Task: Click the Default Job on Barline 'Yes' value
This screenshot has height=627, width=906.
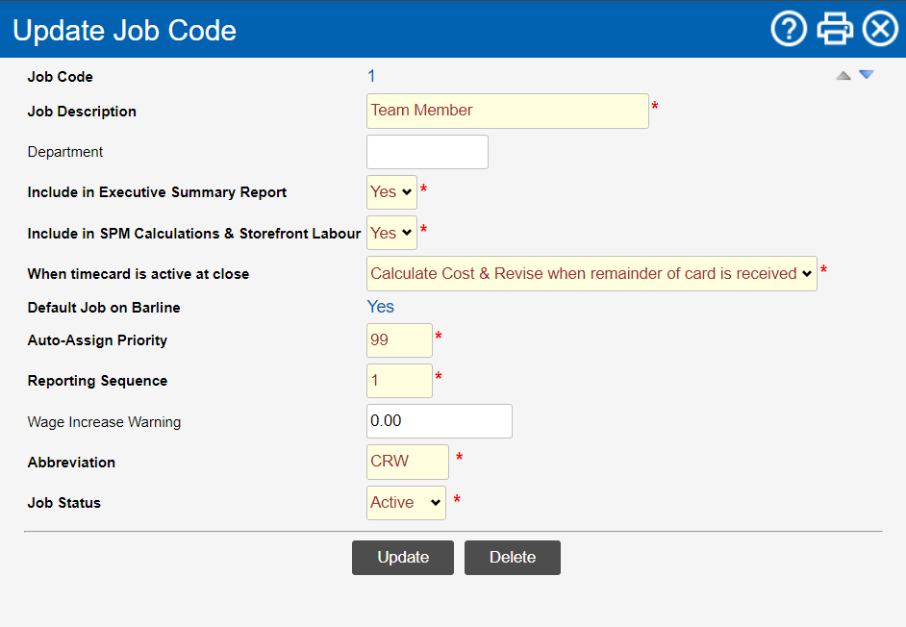Action: tap(381, 307)
